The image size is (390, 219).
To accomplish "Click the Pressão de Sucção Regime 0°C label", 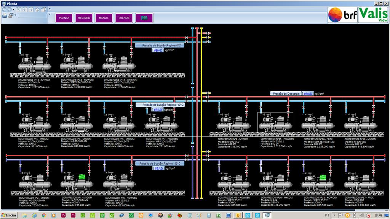I will pyautogui.click(x=160, y=46).
